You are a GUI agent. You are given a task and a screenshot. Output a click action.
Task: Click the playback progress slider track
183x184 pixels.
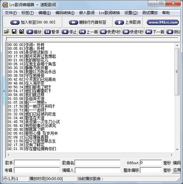click(x=92, y=39)
